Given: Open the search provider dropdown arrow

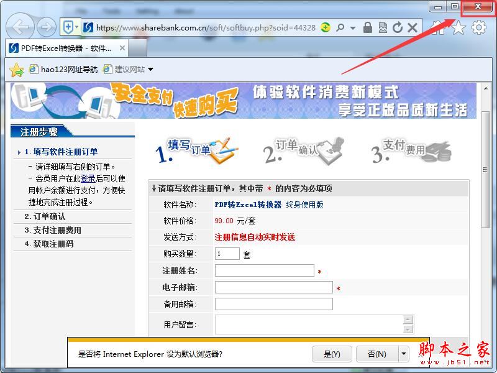Looking at the screenshot, I should pos(352,27).
